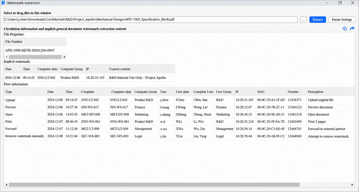Select 'R&D Internal Use Only - Project Apollo' cell
The height and width of the screenshot is (192, 359).
click(x=137, y=77)
